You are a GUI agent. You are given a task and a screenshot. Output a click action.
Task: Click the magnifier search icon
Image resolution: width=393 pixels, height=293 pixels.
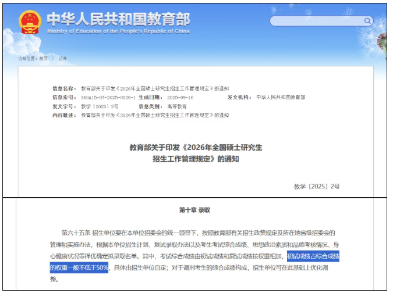click(367, 20)
